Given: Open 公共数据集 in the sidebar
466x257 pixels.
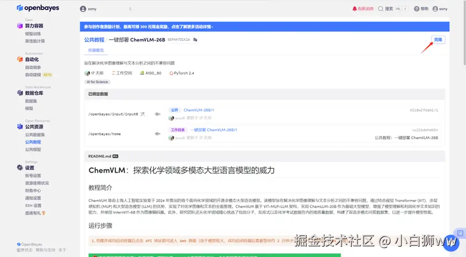Looking at the screenshot, I should (x=35, y=135).
